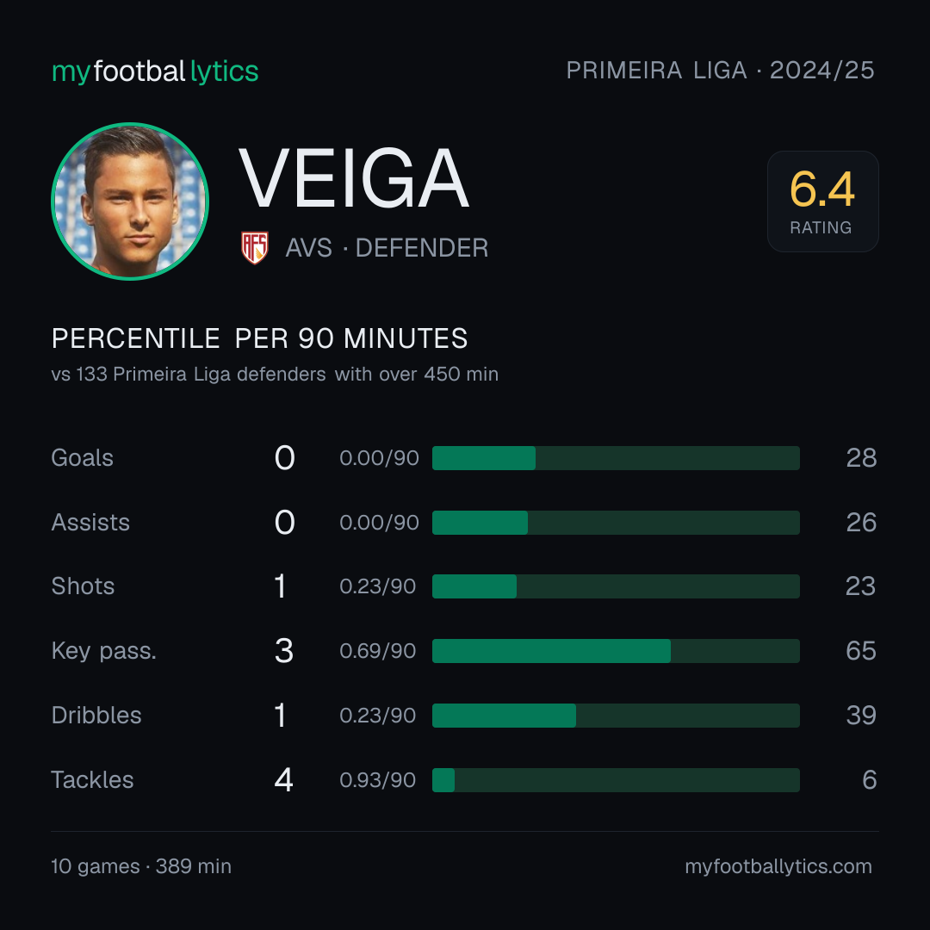Viewport: 930px width, 930px height.
Task: Click the player portrait photo
Action: (x=130, y=201)
